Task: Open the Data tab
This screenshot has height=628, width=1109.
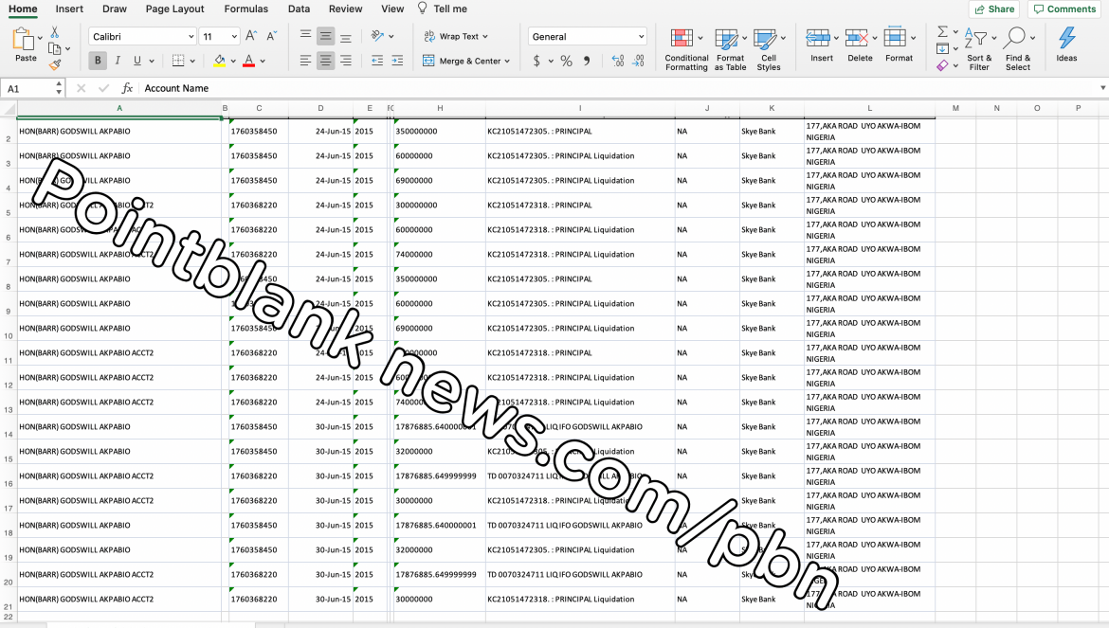Action: pyautogui.click(x=300, y=9)
